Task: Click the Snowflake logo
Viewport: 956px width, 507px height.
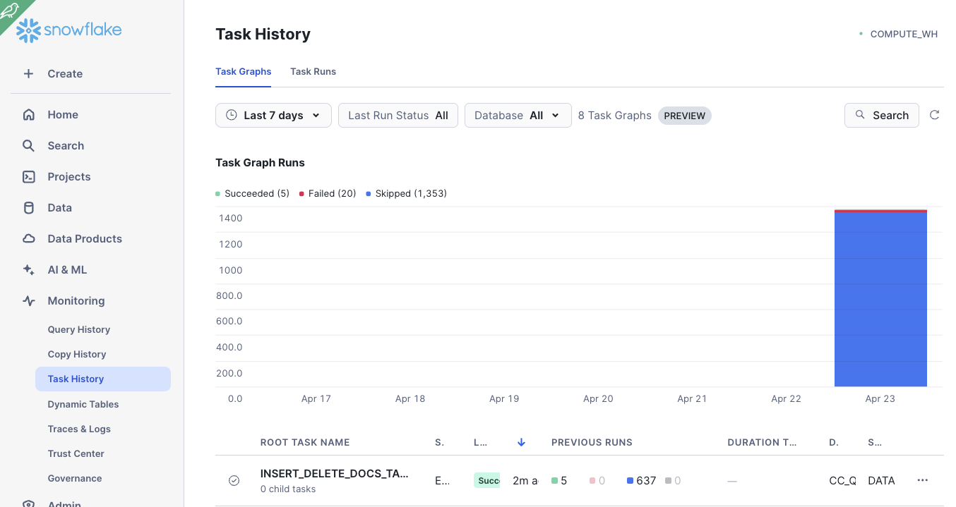Action: click(69, 30)
